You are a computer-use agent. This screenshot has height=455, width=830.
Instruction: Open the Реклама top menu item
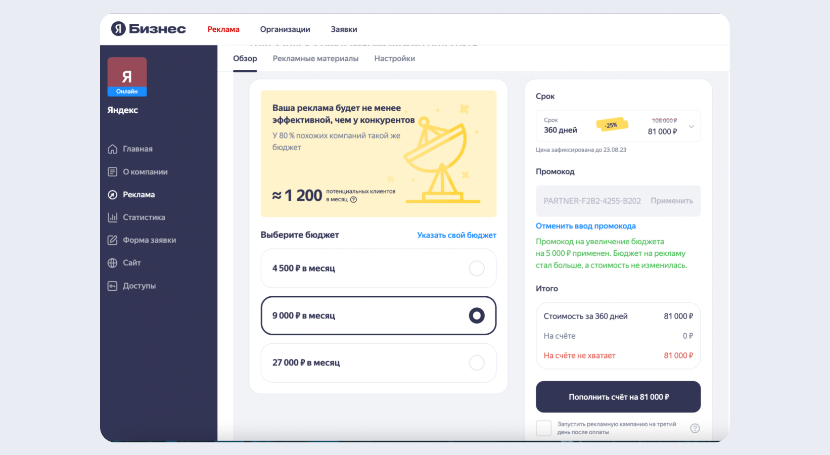click(223, 29)
